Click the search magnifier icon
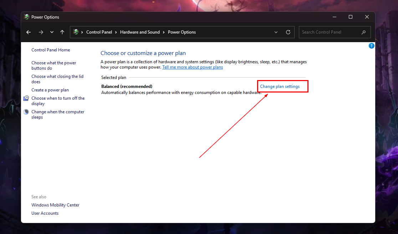Image resolution: width=398 pixels, height=234 pixels. pyautogui.click(x=363, y=32)
